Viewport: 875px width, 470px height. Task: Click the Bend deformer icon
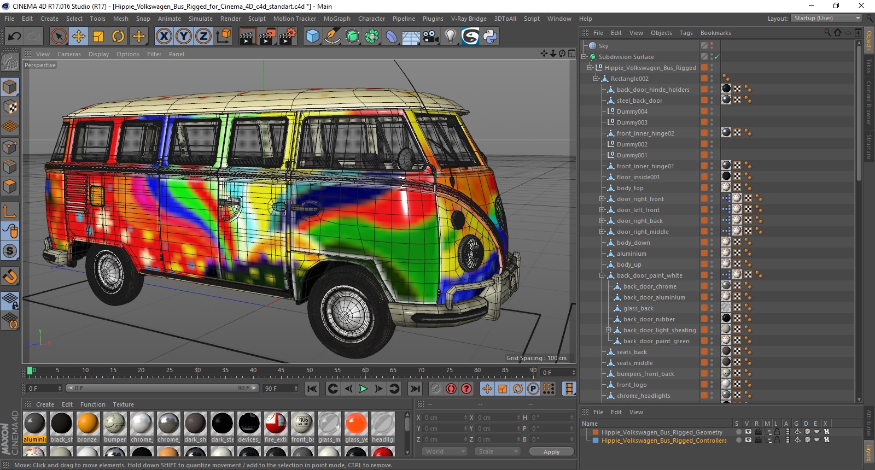coord(392,37)
